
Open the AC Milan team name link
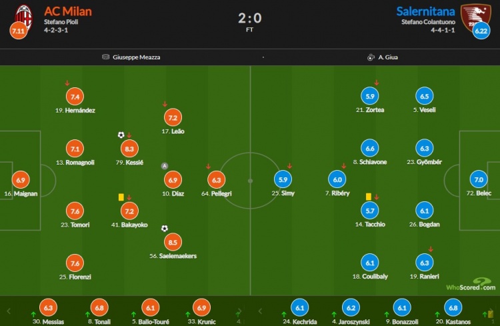click(x=68, y=11)
